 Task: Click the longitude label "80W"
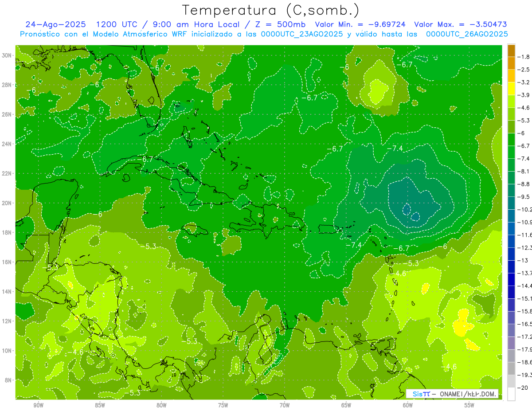coord(161,405)
